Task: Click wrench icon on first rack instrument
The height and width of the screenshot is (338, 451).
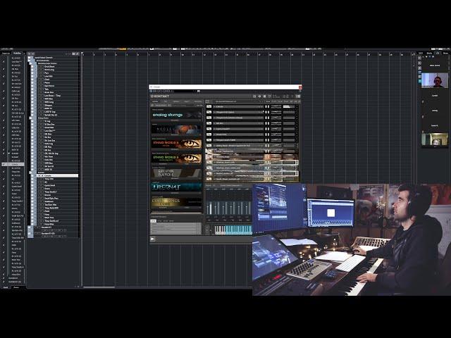Action: [x=209, y=106]
